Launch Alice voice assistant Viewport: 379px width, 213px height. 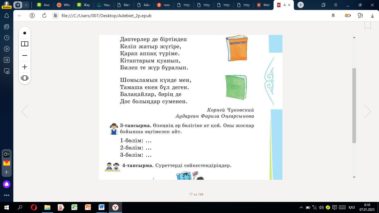pyautogui.click(x=7, y=184)
